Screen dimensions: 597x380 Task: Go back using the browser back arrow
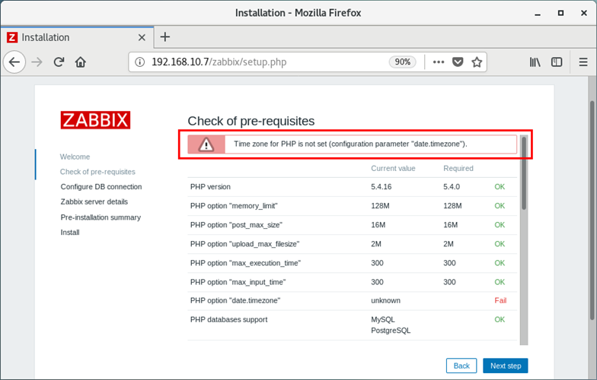tap(14, 62)
